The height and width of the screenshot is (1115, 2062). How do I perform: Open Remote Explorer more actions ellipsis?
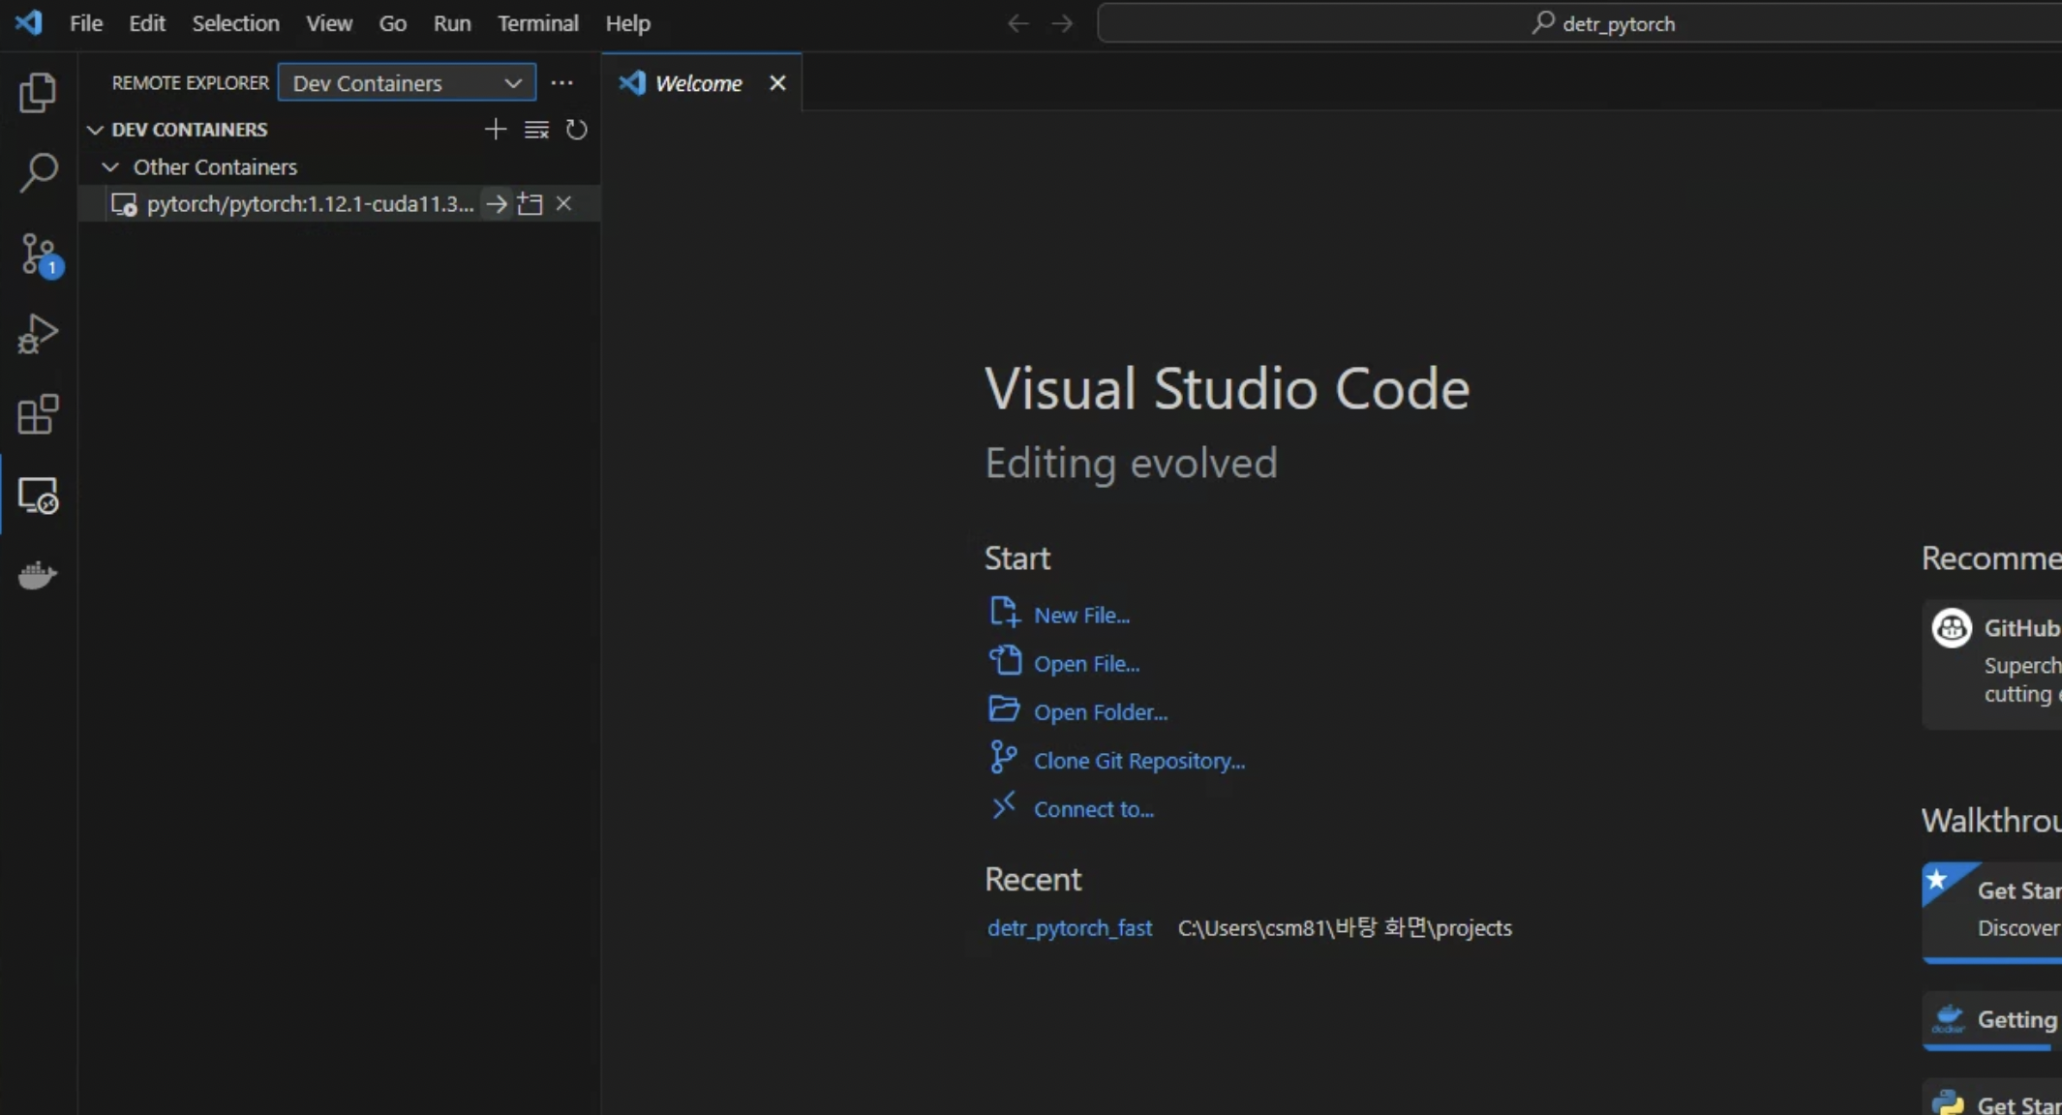tap(561, 83)
